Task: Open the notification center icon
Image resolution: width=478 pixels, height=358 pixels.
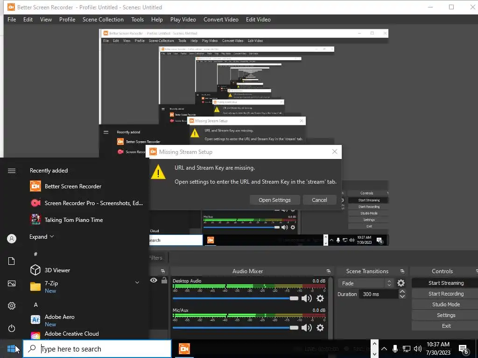Action: click(x=464, y=349)
